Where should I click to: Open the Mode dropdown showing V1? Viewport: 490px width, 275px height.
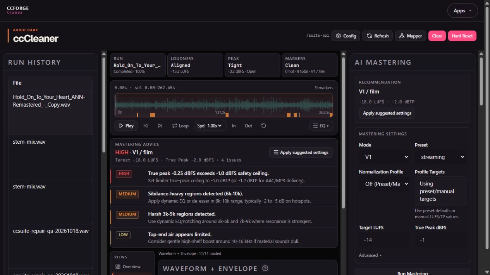point(384,157)
